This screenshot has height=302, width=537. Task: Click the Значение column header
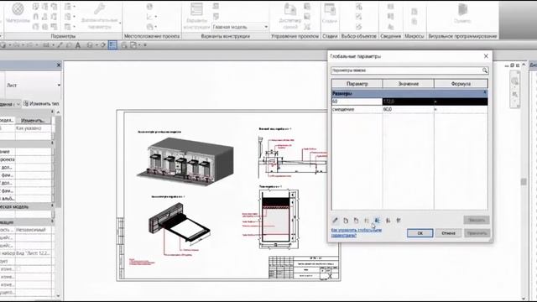click(x=409, y=84)
